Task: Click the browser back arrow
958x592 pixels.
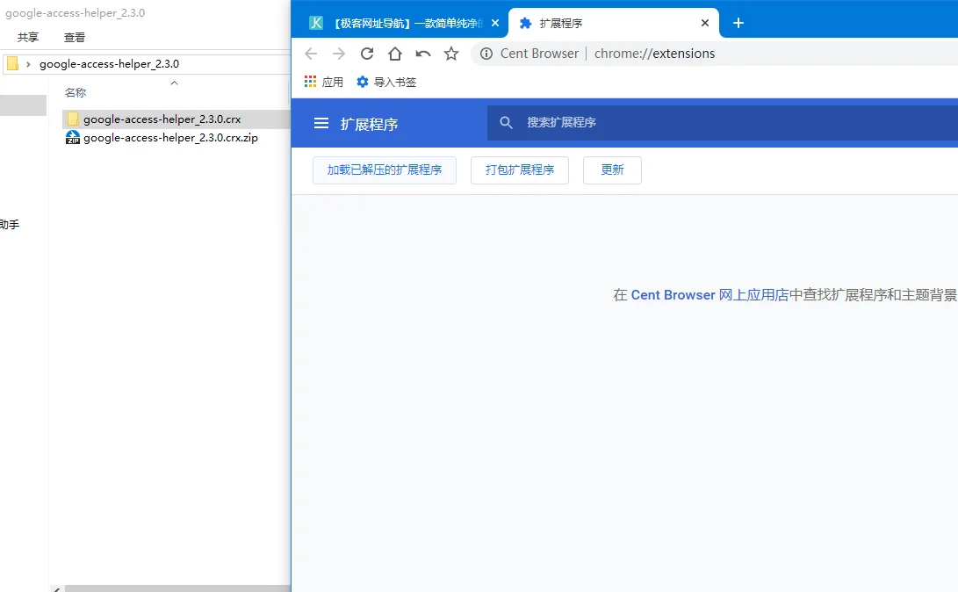Action: [x=310, y=54]
